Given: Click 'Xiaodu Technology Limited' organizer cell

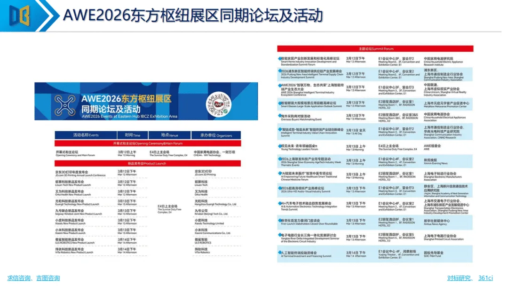Looking at the screenshot, I should 209,222.
